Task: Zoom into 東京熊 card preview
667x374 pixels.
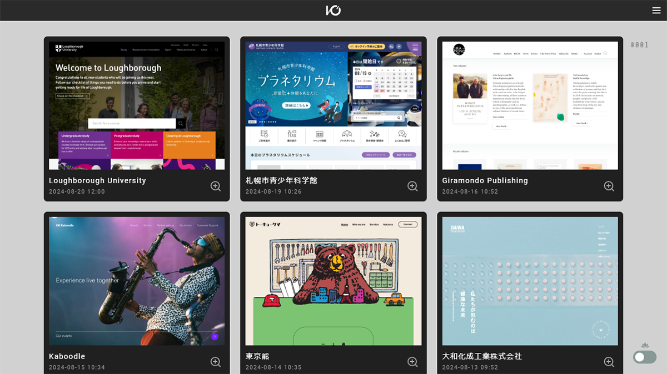Action: pos(412,362)
